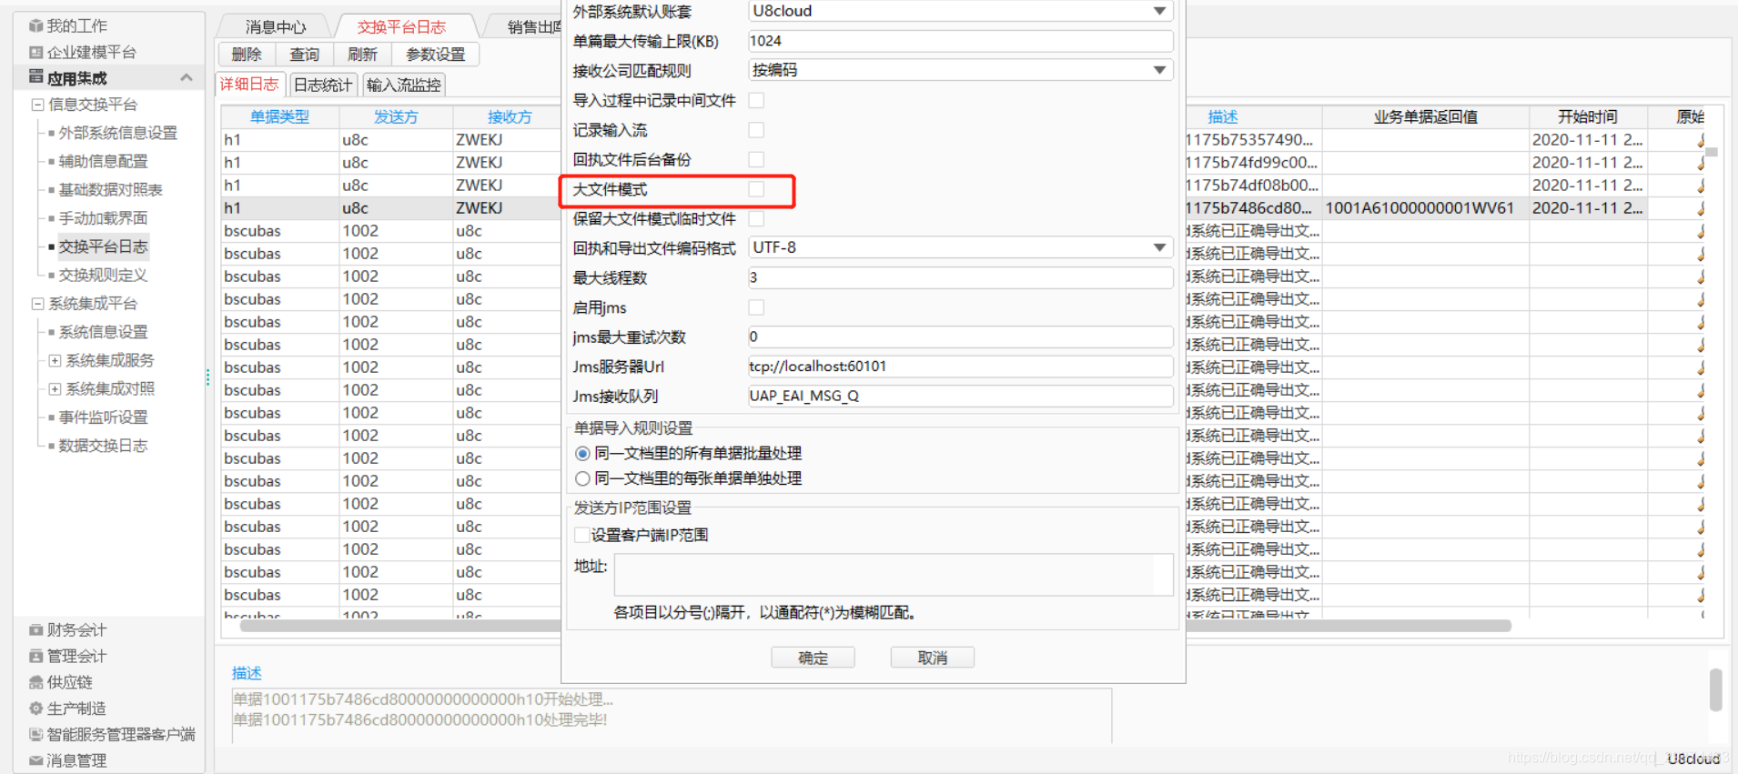
Task: Collapse the 应用集成 section chevron
Action: click(x=187, y=77)
